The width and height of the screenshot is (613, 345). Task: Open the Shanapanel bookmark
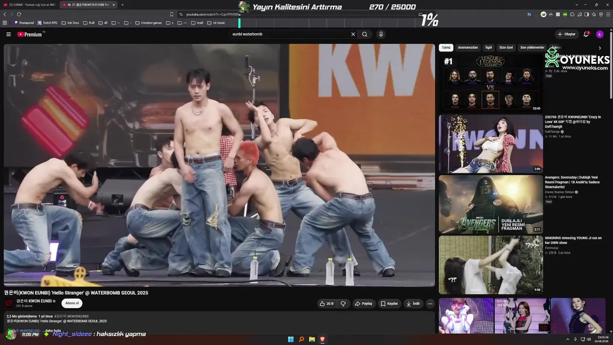[x=24, y=23]
